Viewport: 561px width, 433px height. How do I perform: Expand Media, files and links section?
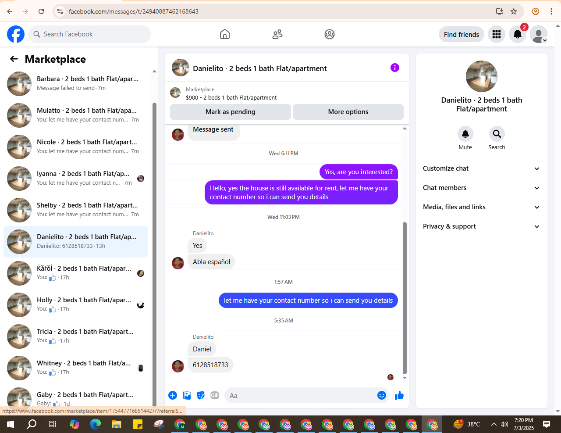click(481, 207)
